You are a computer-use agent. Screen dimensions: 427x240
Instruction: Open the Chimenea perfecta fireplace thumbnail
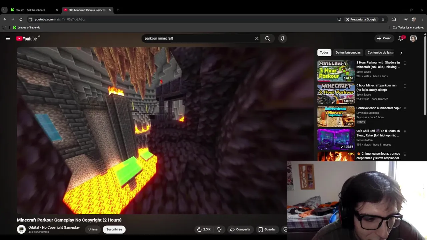pyautogui.click(x=336, y=156)
